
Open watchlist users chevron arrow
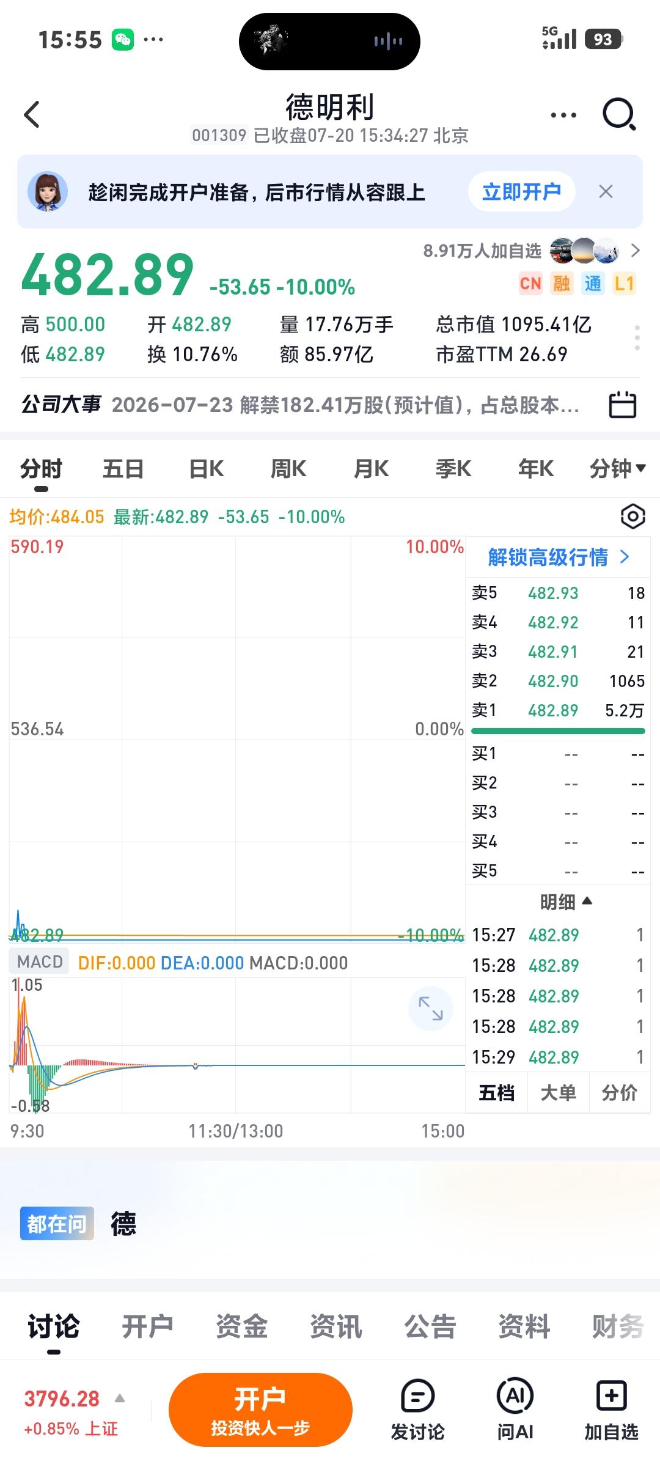[x=636, y=251]
